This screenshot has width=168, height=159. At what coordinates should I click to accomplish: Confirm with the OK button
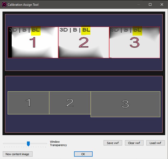[x=83, y=154]
